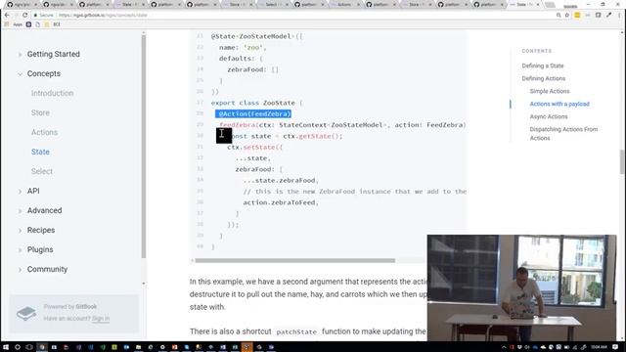Click the system clock in the tray
This screenshot has height=352, width=626.
(599, 347)
